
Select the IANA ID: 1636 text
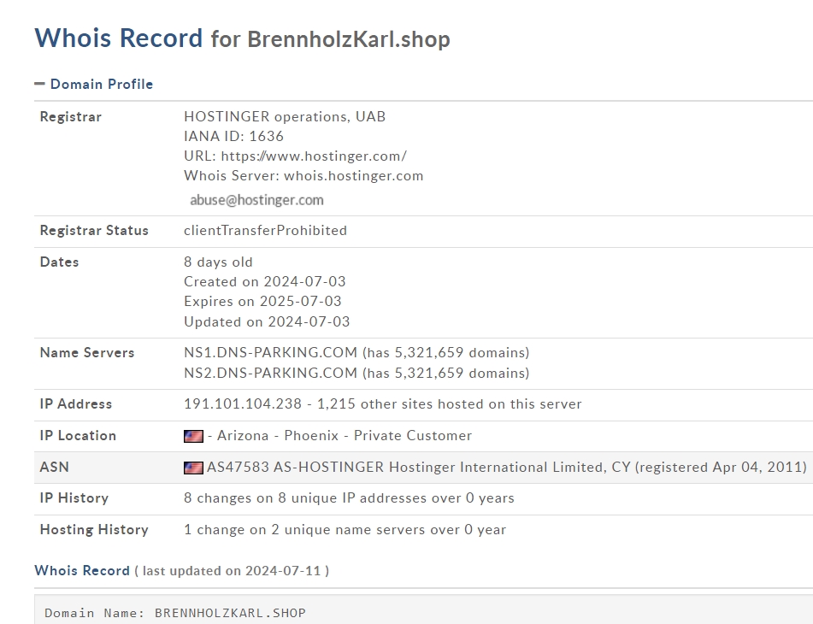pos(234,136)
